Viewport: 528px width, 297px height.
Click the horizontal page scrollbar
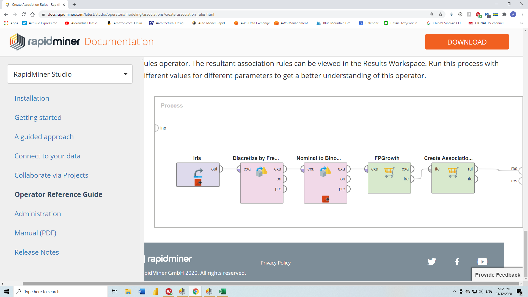pyautogui.click(x=271, y=284)
